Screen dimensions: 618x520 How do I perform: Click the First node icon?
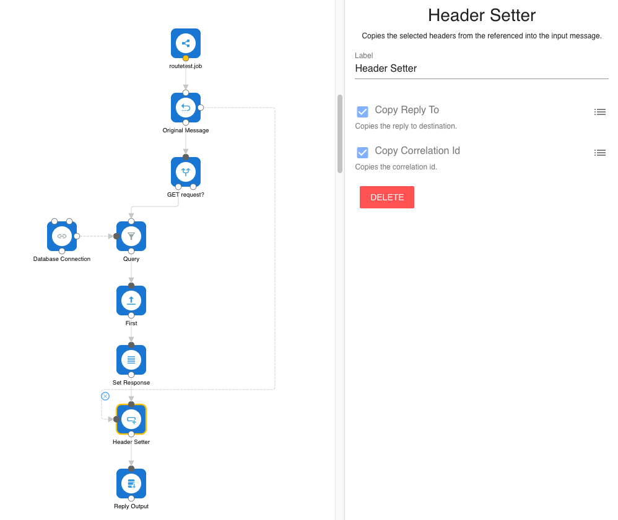click(x=131, y=300)
